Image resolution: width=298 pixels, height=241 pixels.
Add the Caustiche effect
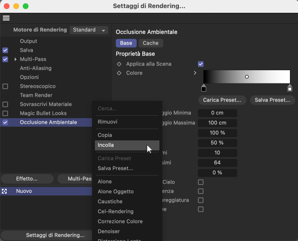[x=127, y=202]
